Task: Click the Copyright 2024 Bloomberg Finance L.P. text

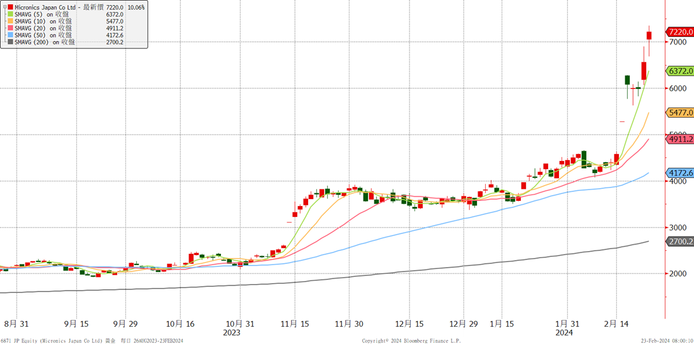Action: point(411,341)
